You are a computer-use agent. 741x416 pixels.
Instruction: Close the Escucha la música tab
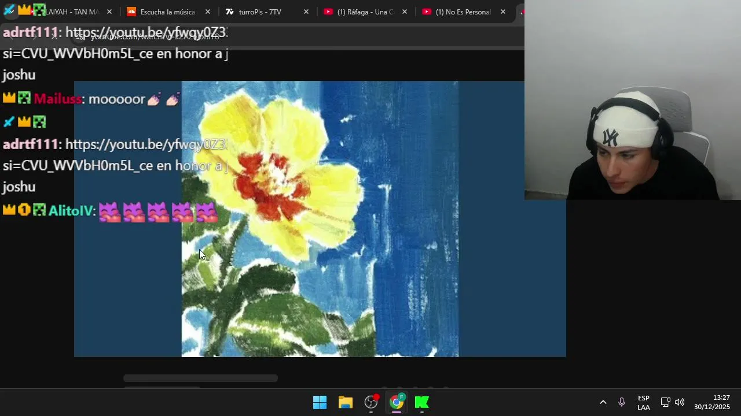(x=207, y=12)
